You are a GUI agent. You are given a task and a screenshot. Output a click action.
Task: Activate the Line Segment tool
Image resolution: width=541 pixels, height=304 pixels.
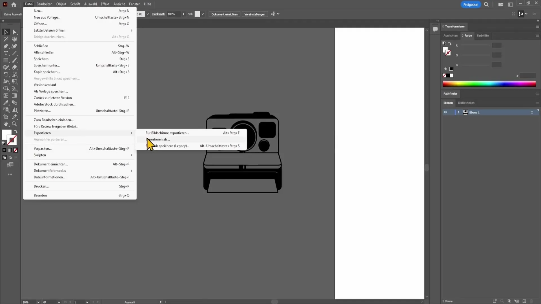click(x=15, y=53)
